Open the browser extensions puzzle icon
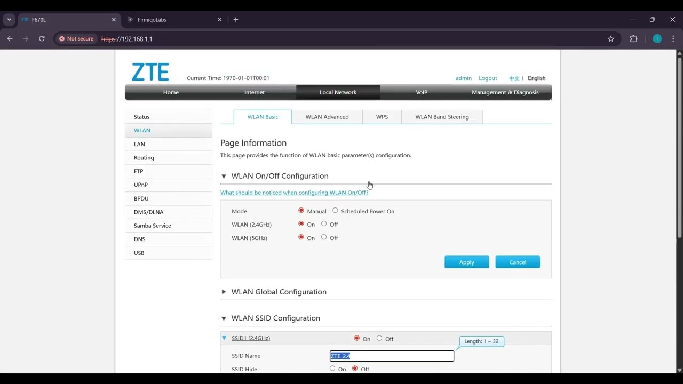Image resolution: width=683 pixels, height=384 pixels. pos(633,39)
